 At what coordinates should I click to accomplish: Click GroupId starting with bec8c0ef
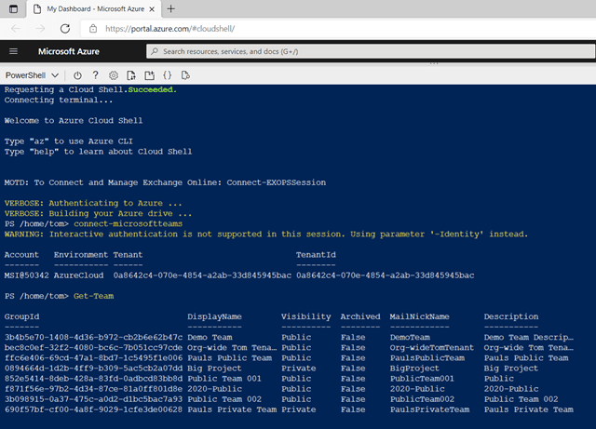pos(93,347)
